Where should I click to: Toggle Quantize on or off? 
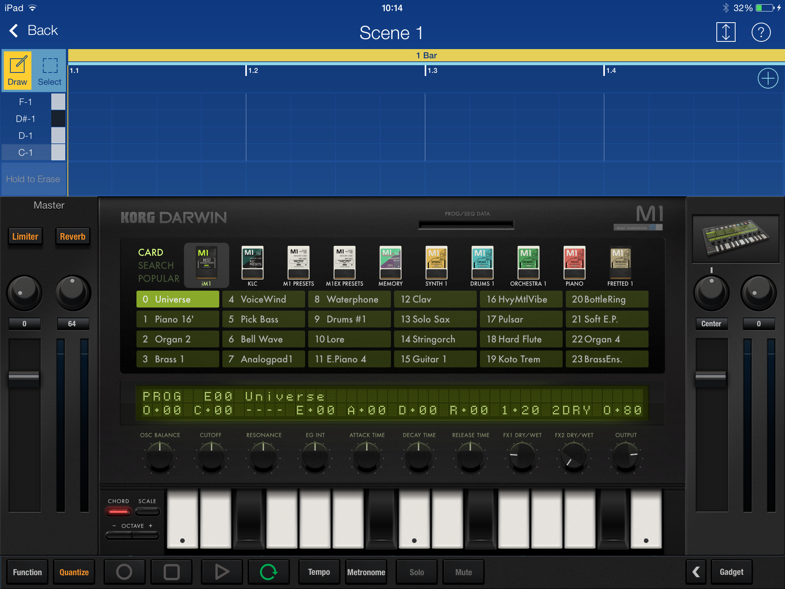74,572
